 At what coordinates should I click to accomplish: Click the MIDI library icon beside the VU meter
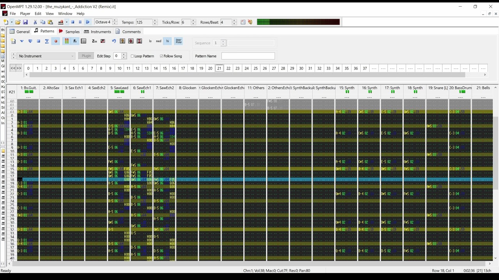pyautogui.click(x=250, y=22)
